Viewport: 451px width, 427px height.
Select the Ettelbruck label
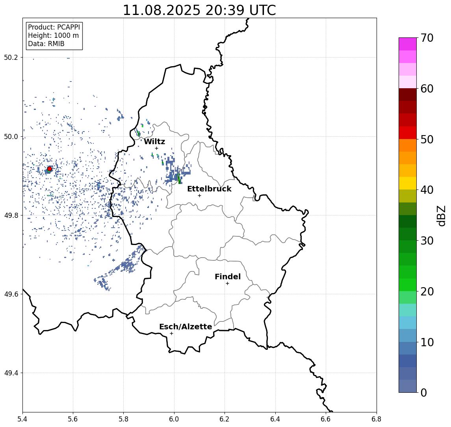(x=209, y=189)
